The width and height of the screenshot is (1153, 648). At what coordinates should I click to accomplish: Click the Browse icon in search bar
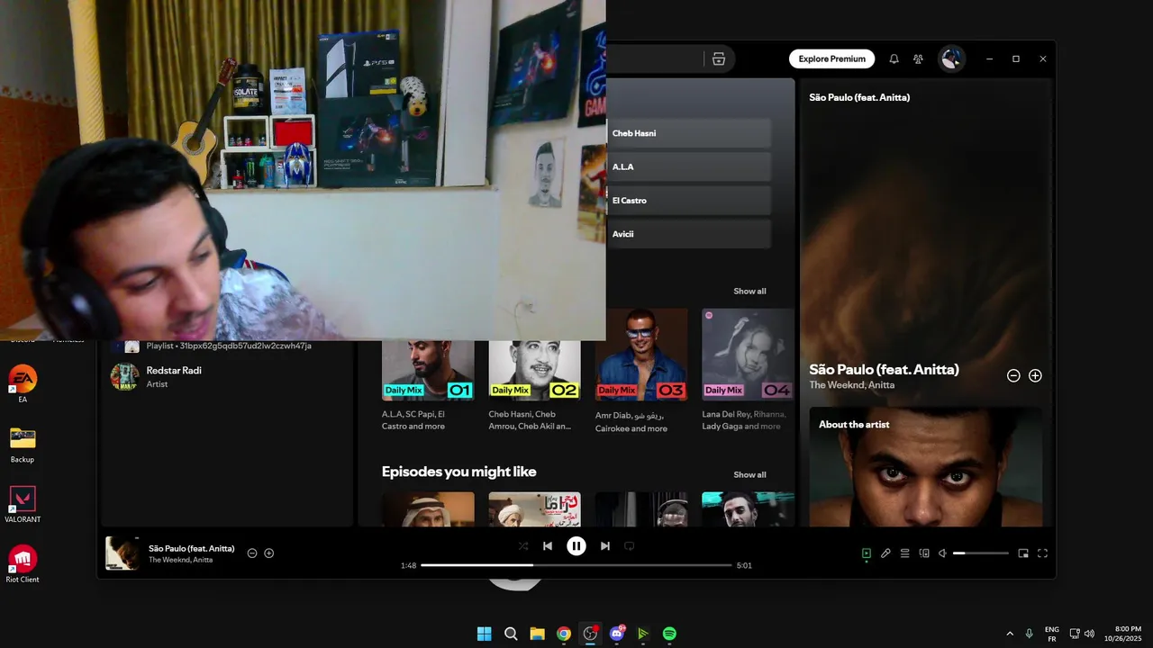[x=718, y=58]
